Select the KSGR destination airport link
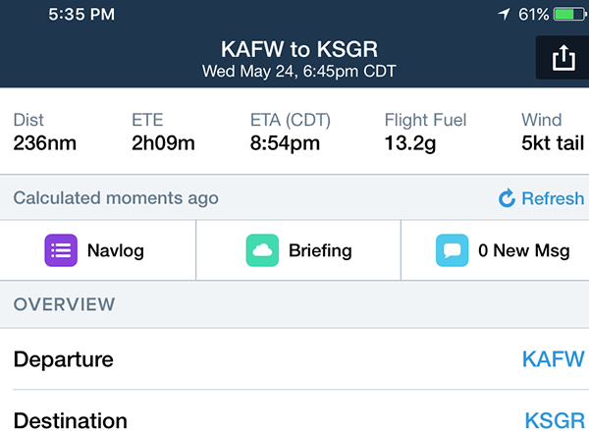The width and height of the screenshot is (589, 431). [555, 420]
